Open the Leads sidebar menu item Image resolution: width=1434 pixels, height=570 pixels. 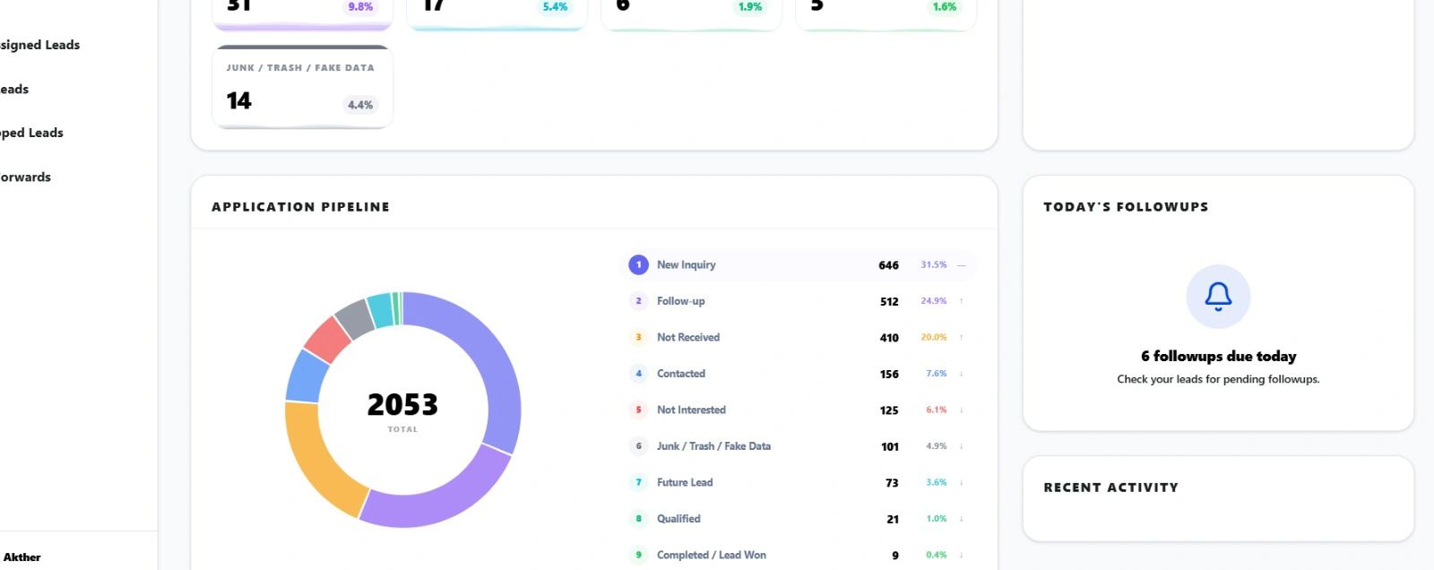(x=14, y=89)
